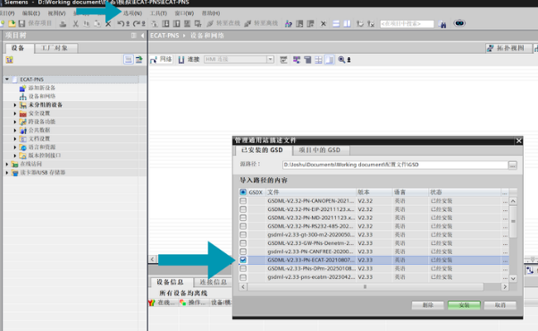Open project folder icon in main toolbar
538x331 pixels.
pyautogui.click(x=12, y=23)
